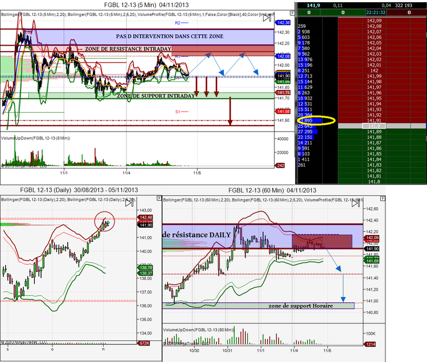Select the ZONE DE SUPPORT INTRADAY green band

click(151, 96)
